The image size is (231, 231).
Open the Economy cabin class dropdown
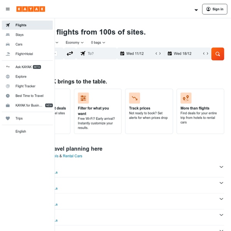pyautogui.click(x=74, y=43)
